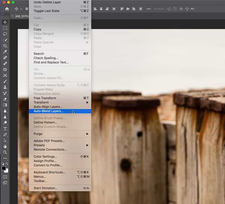The image size is (225, 204).
Task: Expand the Presets submenu
Action: pos(60,145)
